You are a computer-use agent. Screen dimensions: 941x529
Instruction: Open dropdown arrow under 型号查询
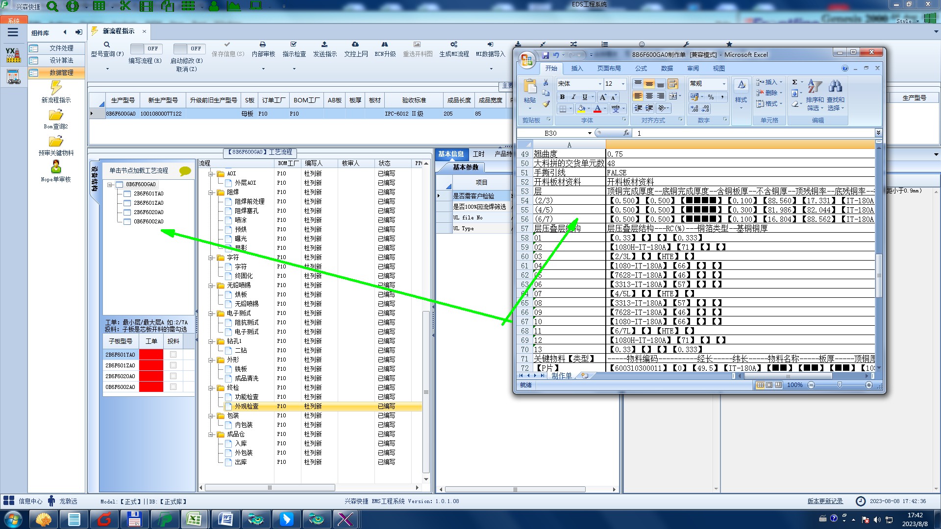tap(107, 69)
